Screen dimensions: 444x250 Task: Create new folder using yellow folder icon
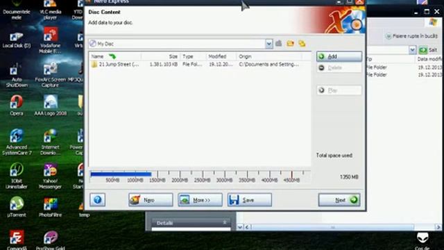click(290, 43)
